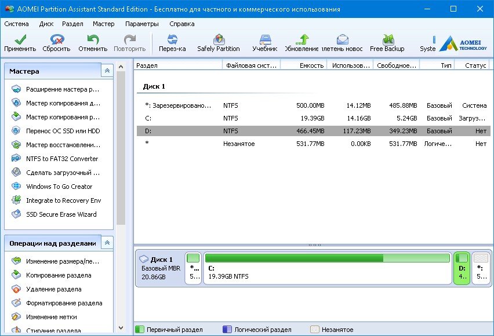Select Диск 1 Базовый MBR label
This screenshot has height=336, width=494.
tap(160, 268)
